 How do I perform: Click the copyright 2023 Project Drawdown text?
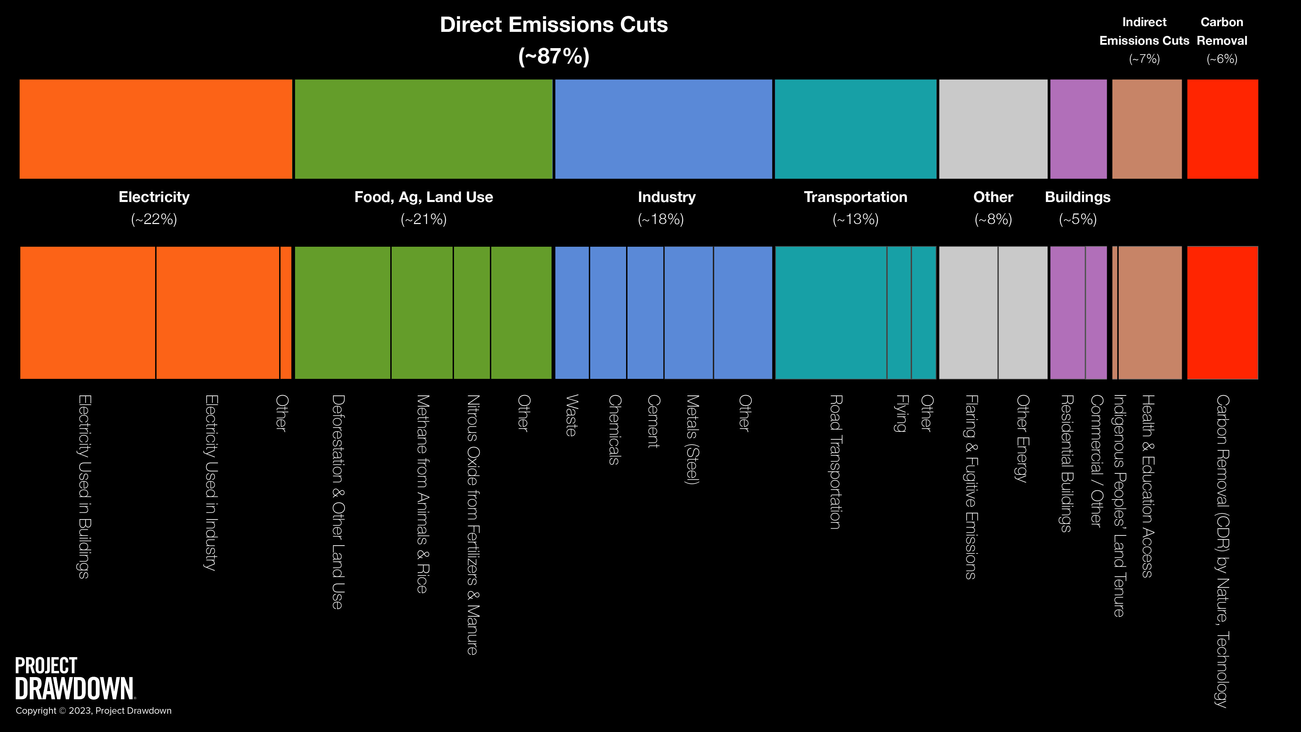[x=94, y=711]
